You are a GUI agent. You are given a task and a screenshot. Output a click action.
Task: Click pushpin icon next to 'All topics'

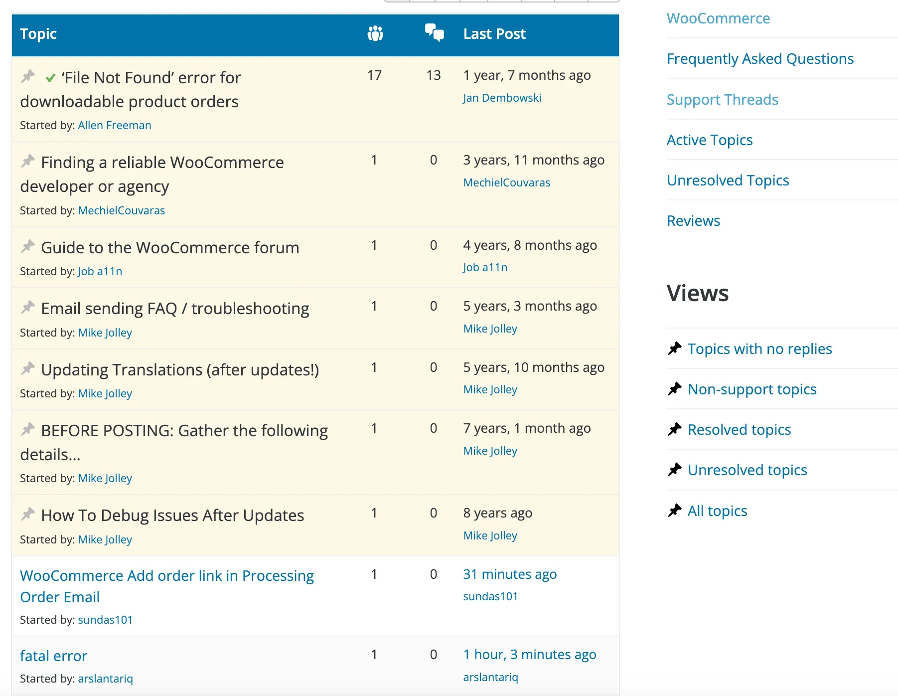click(675, 511)
